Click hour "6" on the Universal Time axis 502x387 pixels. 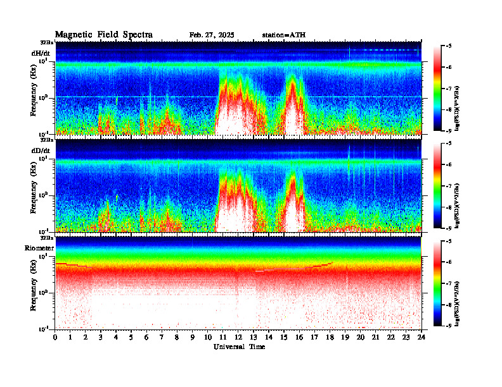tap(146, 337)
